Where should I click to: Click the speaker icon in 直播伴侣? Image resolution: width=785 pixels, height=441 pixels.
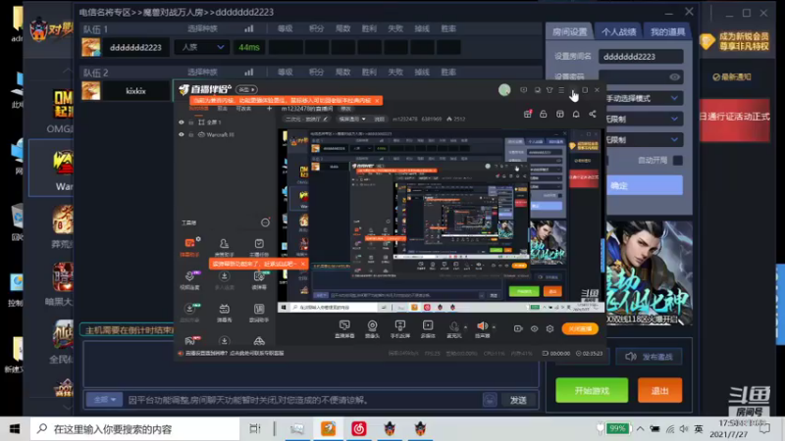pyautogui.click(x=482, y=326)
